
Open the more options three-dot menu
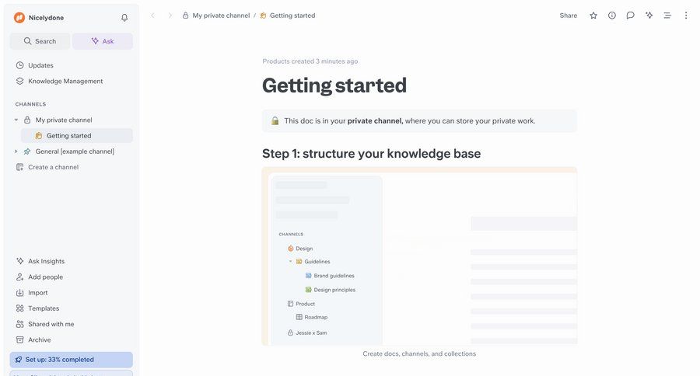coord(685,16)
